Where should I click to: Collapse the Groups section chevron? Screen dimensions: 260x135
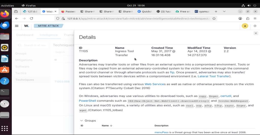click(x=82, y=121)
